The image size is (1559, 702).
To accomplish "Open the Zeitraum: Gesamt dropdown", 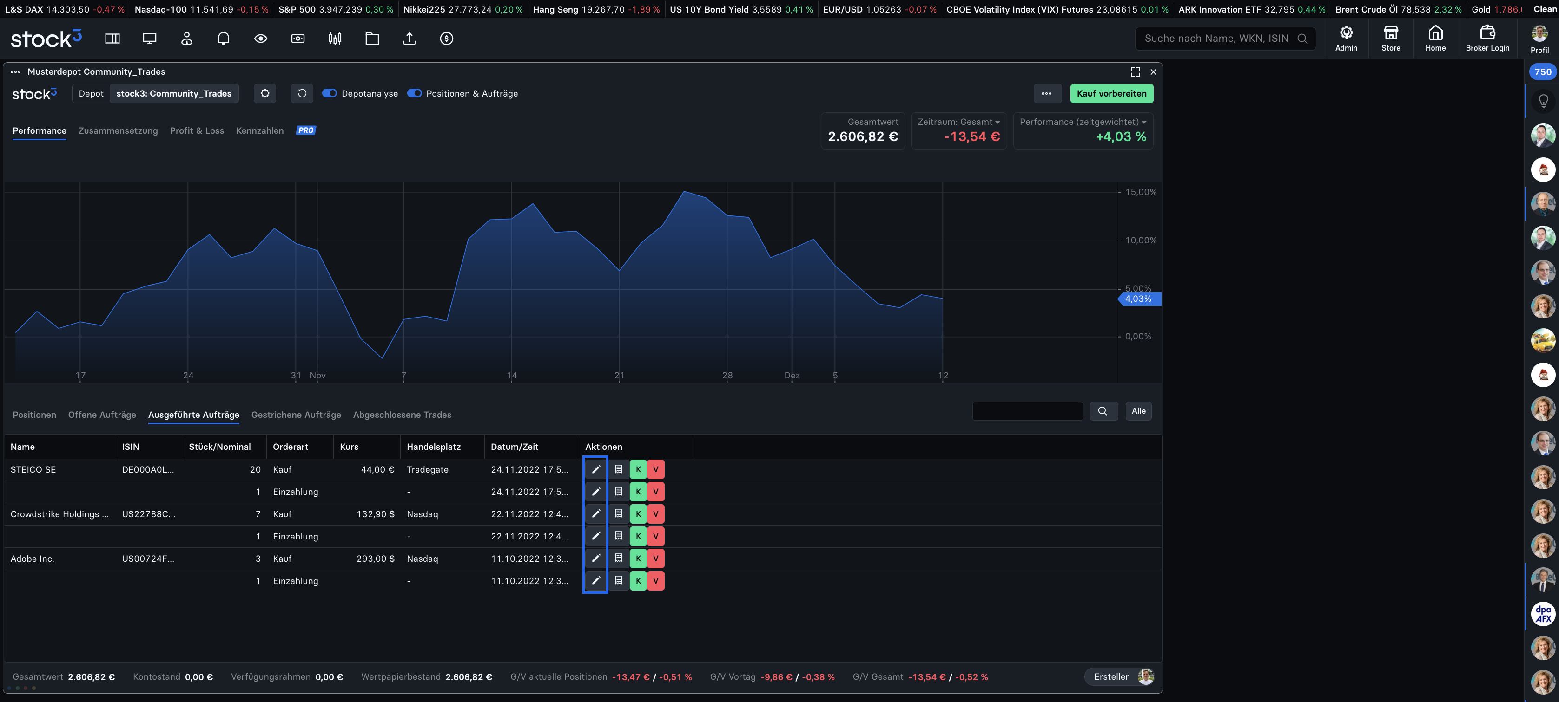I will tap(958, 122).
